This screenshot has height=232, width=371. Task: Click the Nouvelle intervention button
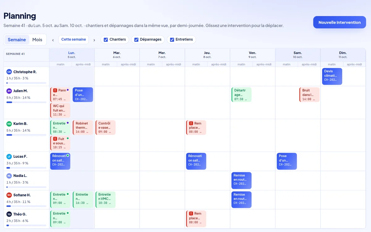click(x=339, y=22)
